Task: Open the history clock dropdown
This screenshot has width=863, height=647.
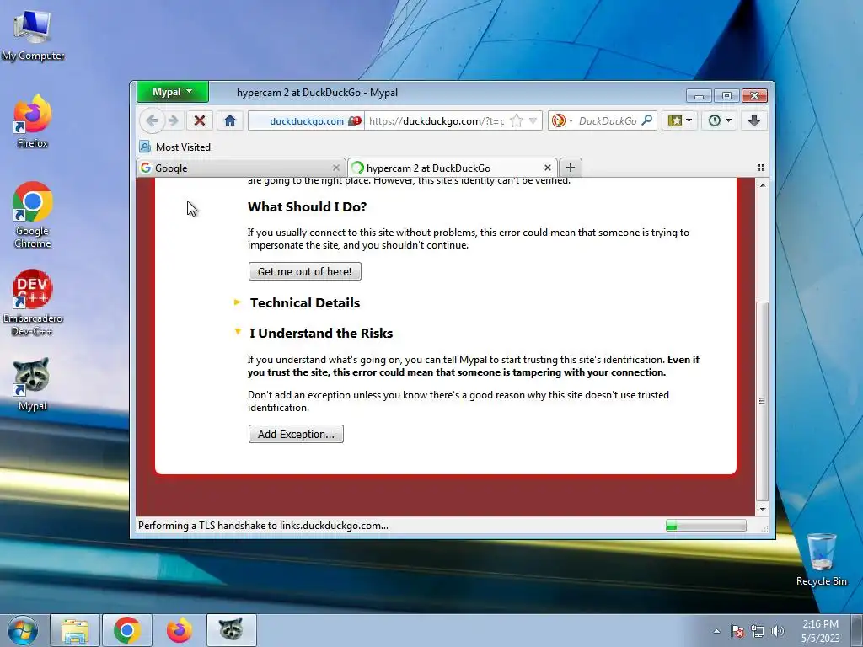Action: click(x=720, y=120)
